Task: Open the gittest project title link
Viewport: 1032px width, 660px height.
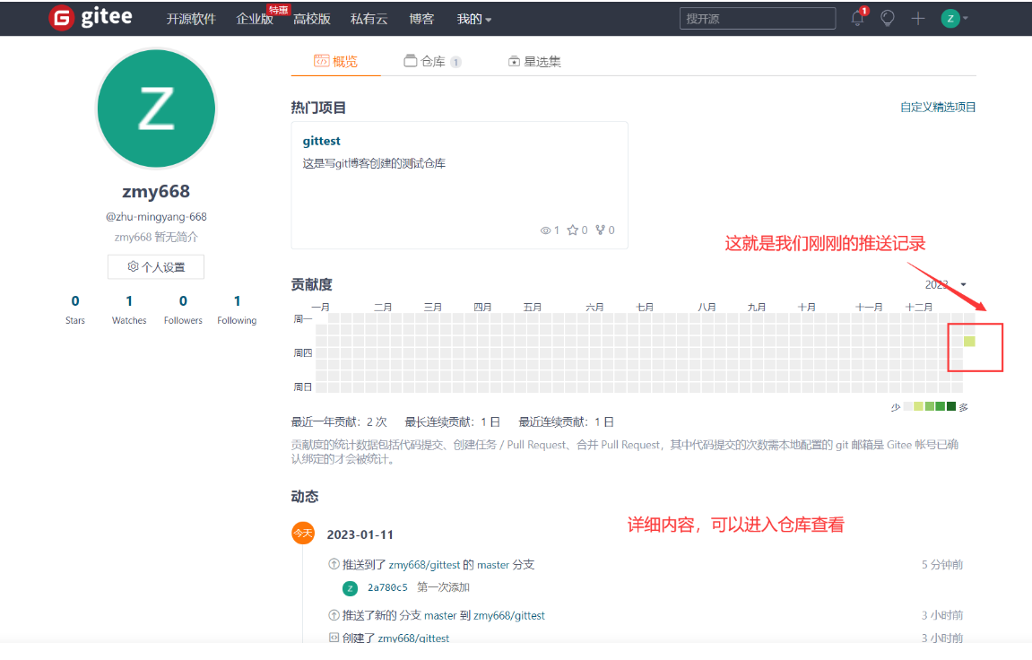Action: (321, 141)
